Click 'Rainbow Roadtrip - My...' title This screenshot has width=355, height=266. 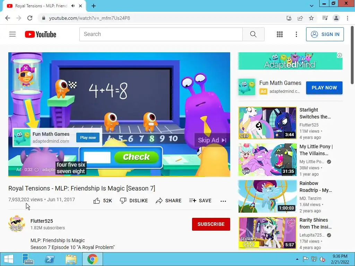(315, 187)
